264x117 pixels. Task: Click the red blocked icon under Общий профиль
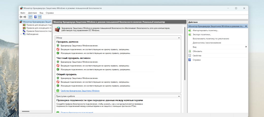tap(58, 82)
